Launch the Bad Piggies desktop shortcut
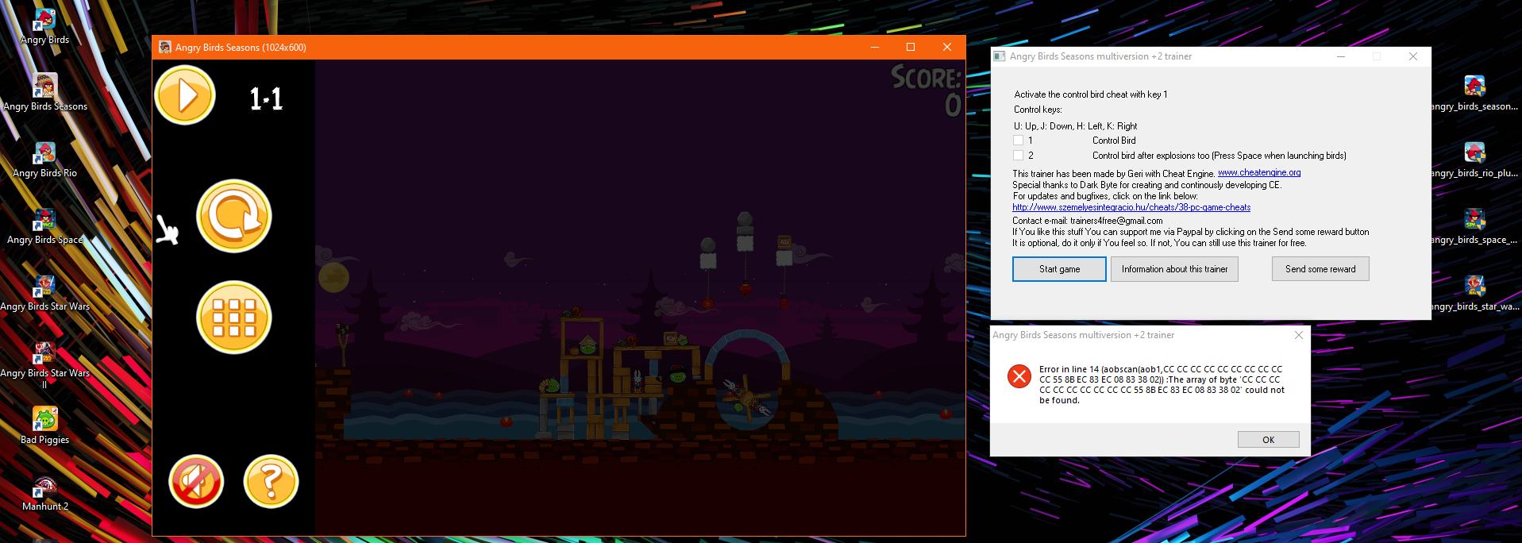The image size is (1522, 543). (44, 420)
